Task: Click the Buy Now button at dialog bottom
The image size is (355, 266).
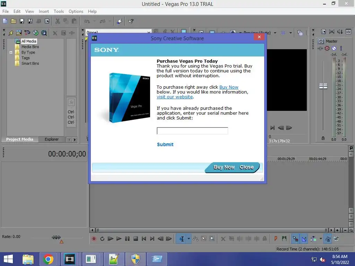Action: pos(224,167)
